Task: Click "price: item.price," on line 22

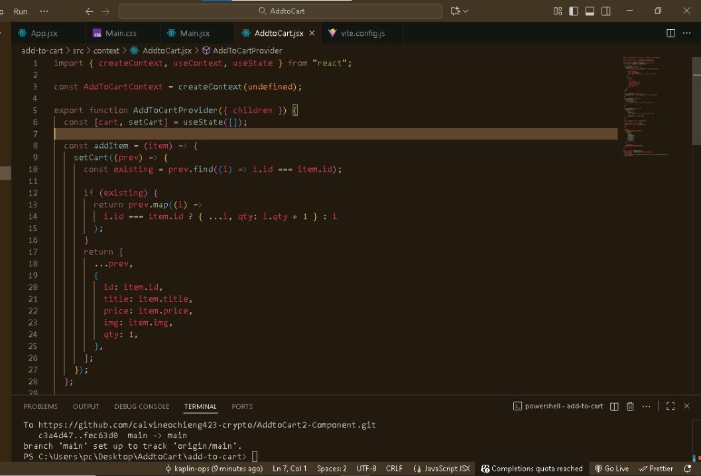Action: coord(148,311)
